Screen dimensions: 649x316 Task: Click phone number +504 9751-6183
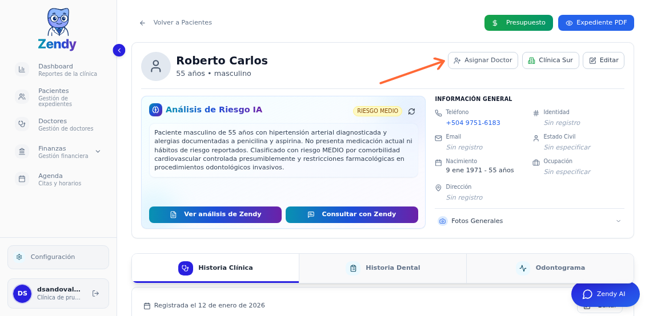(473, 123)
